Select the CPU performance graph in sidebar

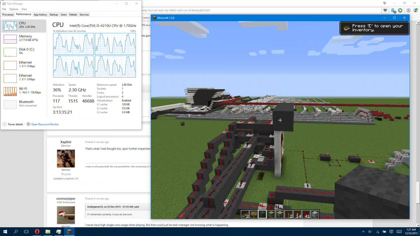coord(24,26)
